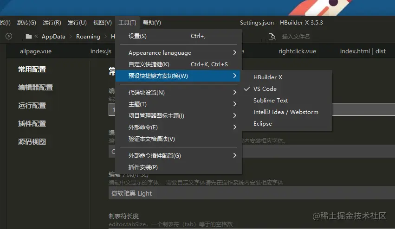Click Roaming in breadcrumb path
This screenshot has height=229, width=395.
pyautogui.click(x=88, y=37)
